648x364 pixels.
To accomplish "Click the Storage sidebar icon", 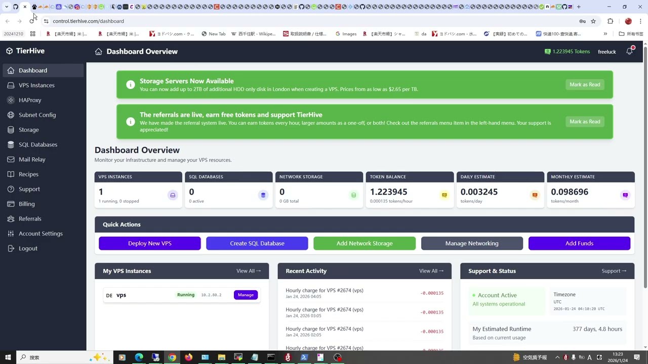I will [11, 130].
